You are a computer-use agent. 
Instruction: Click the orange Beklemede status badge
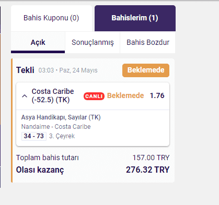[x=146, y=70]
